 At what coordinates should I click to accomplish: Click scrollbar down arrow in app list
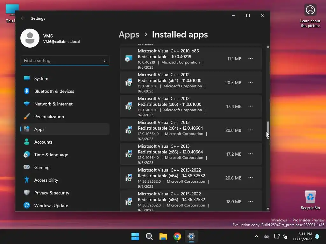pos(268,209)
